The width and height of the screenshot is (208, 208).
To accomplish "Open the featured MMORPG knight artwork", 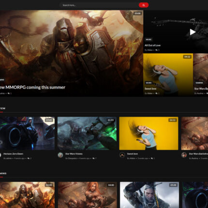I will [72, 53].
